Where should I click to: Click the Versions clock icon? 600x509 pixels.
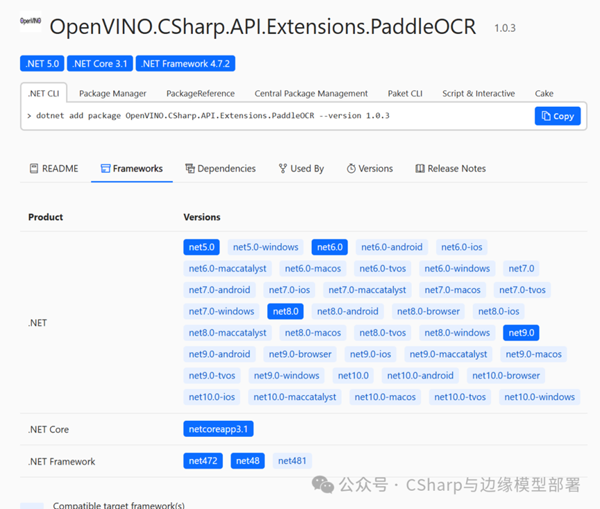[x=351, y=168]
